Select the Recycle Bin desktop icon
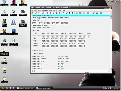121x91 pixels. click(4, 13)
